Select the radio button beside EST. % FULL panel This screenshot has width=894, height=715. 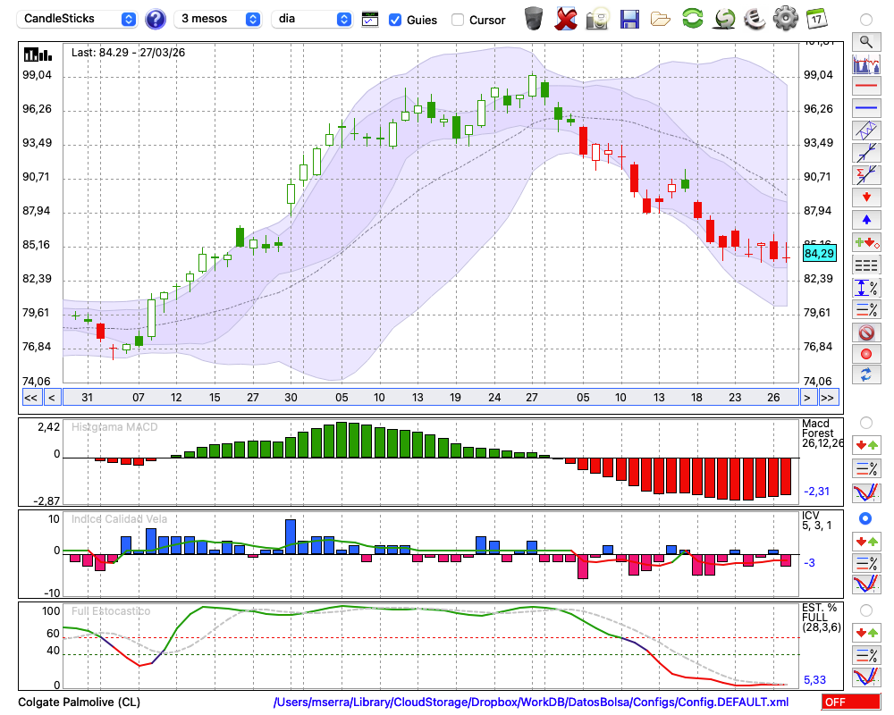[x=865, y=610]
